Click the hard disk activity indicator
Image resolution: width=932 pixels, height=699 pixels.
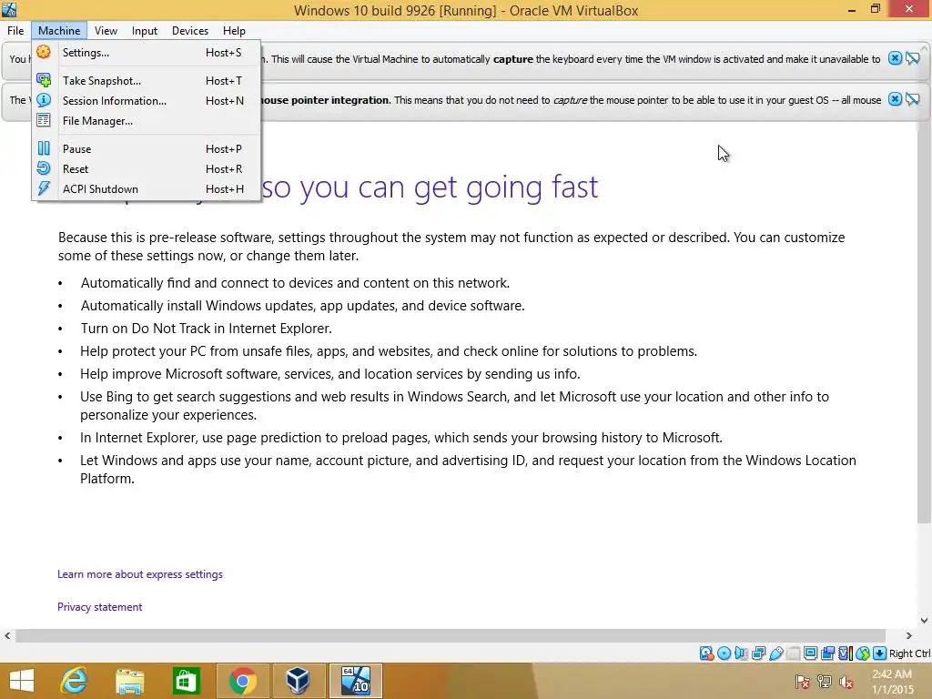coord(706,653)
